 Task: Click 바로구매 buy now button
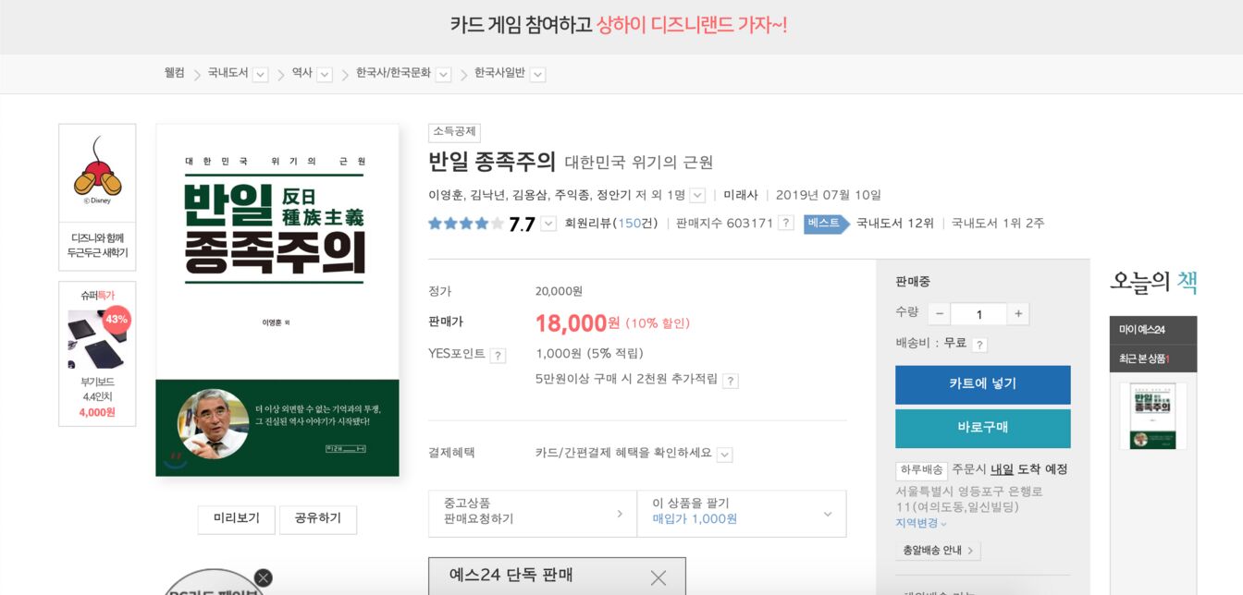[983, 429]
